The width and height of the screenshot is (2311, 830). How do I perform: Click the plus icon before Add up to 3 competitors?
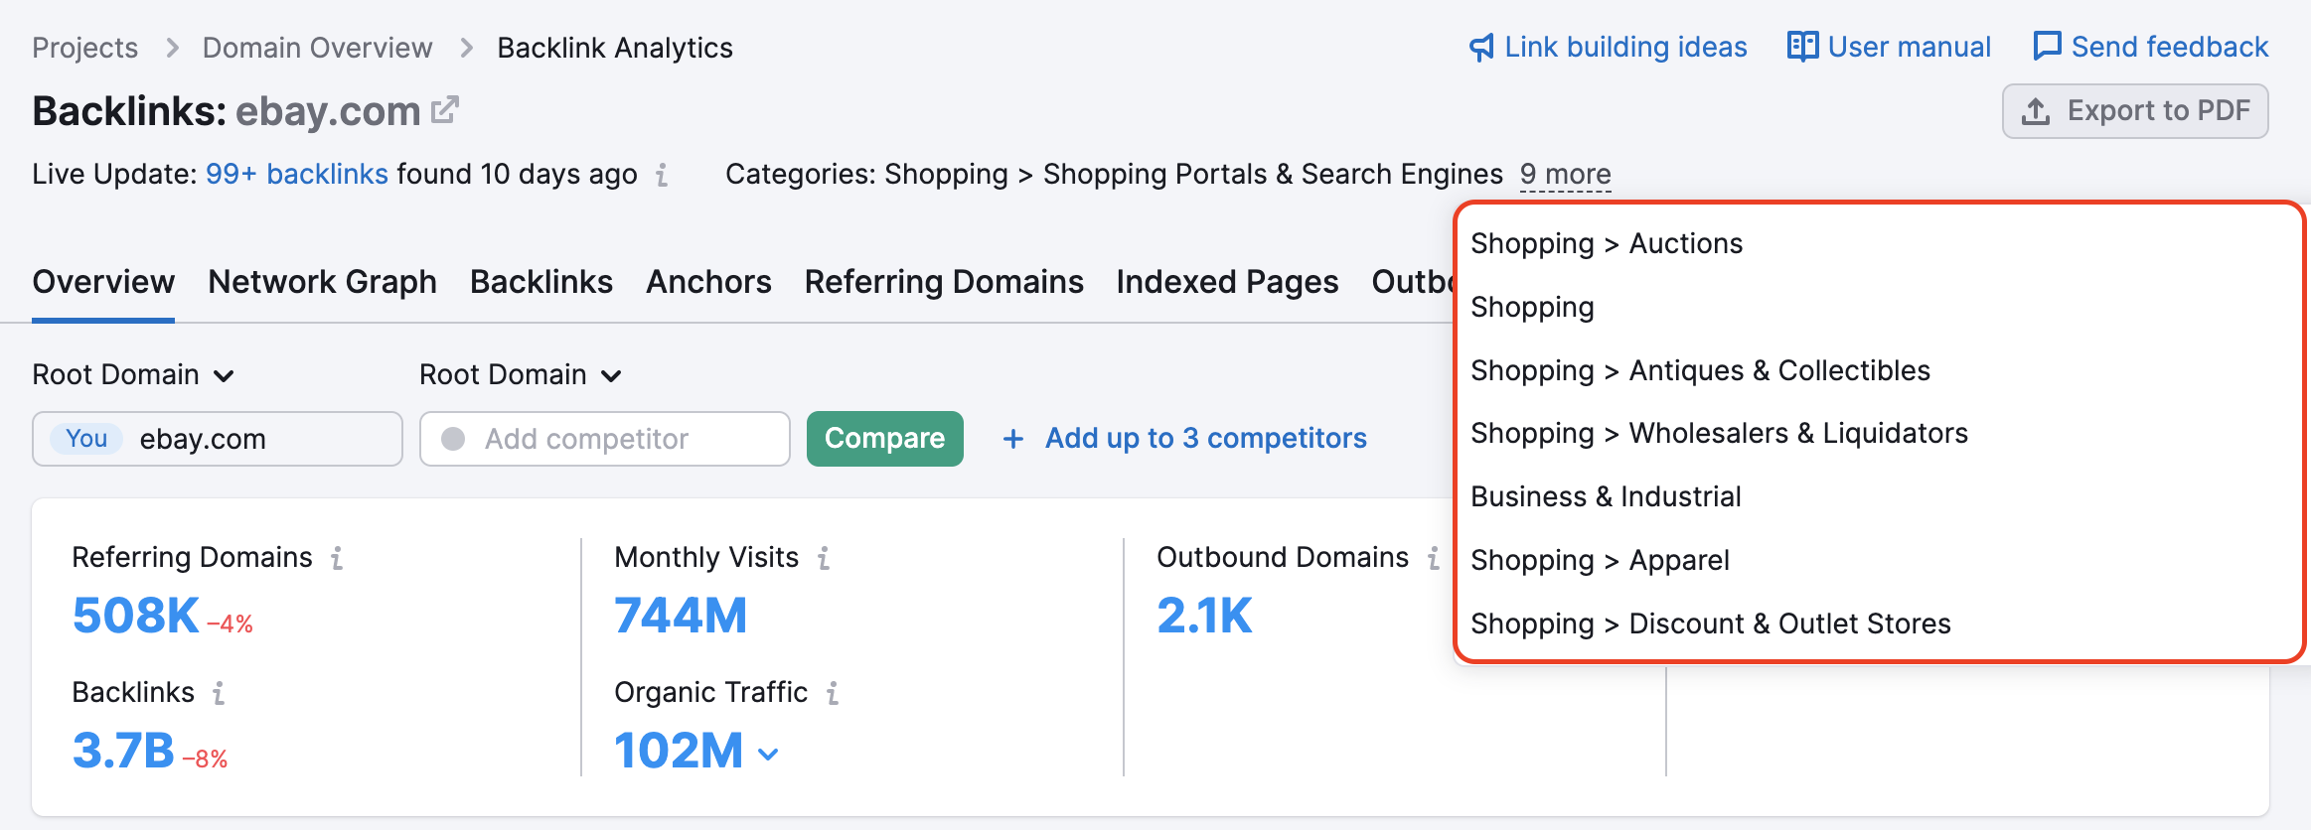click(x=1012, y=439)
